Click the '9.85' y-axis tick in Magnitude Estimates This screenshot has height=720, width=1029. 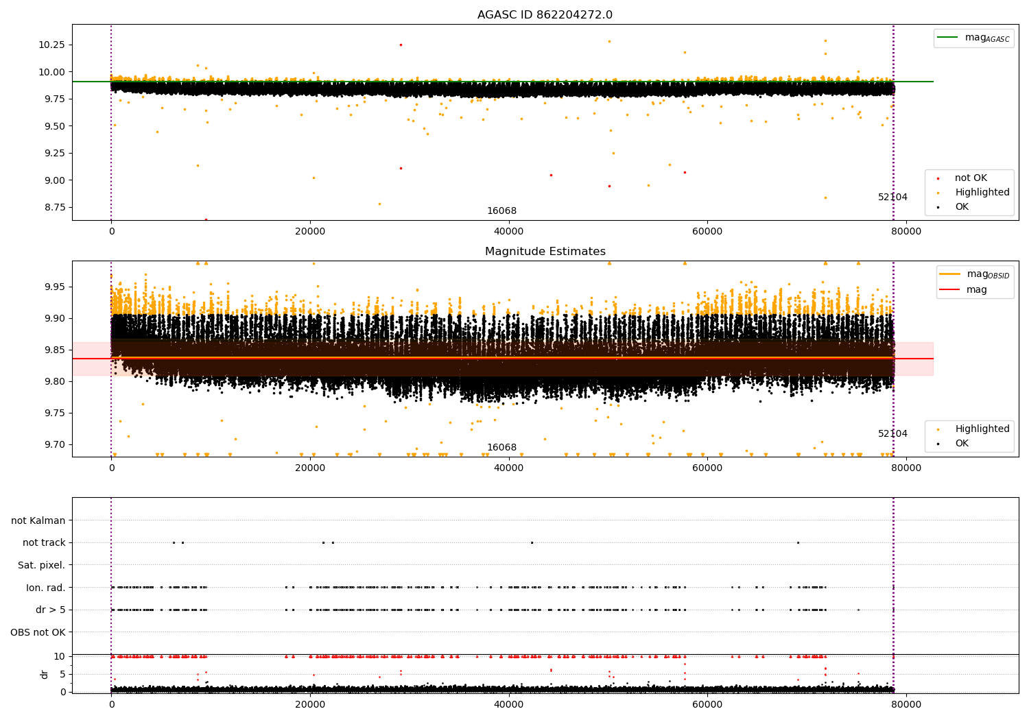[x=54, y=350]
